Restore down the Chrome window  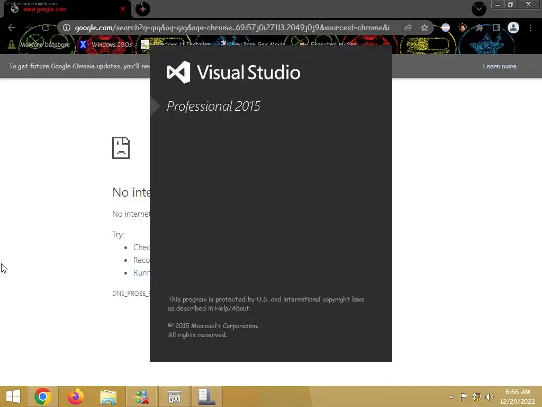pos(511,5)
